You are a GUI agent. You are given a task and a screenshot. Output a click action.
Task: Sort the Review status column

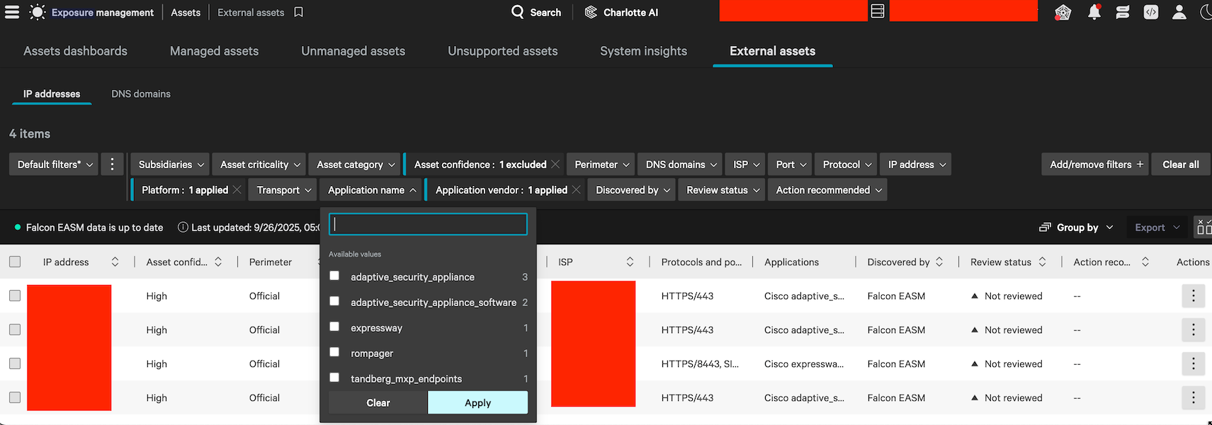(x=1042, y=262)
